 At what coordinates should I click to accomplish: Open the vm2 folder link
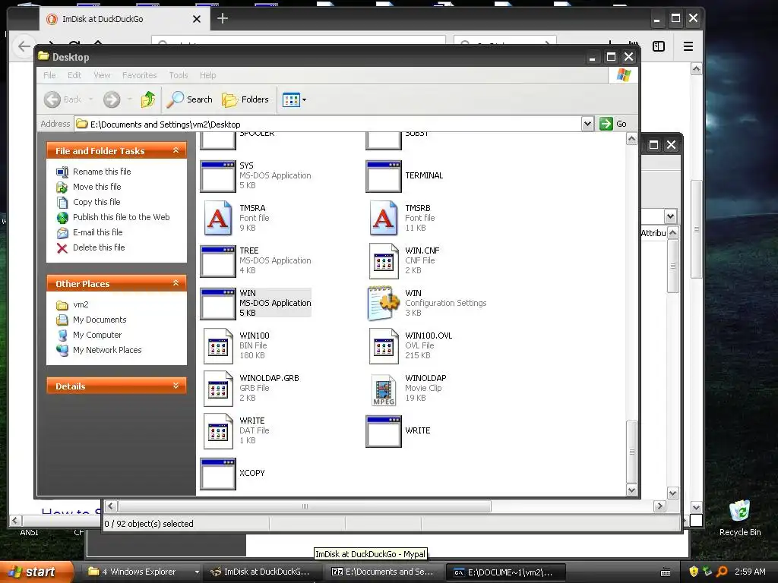(x=81, y=304)
